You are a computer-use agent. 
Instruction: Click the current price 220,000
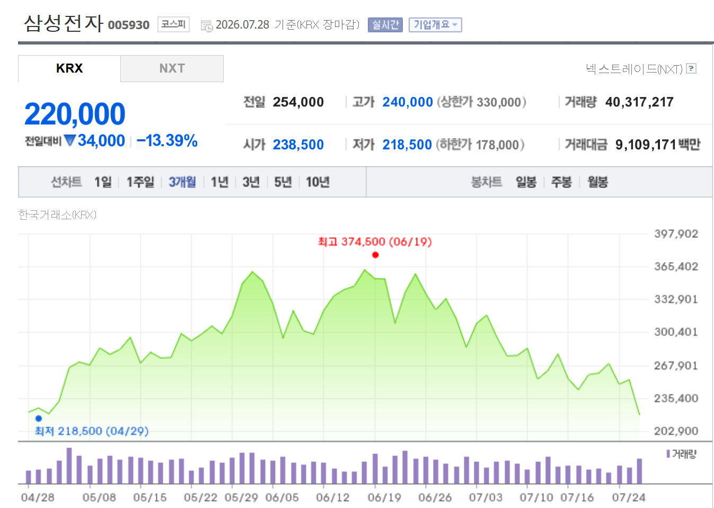(x=75, y=114)
